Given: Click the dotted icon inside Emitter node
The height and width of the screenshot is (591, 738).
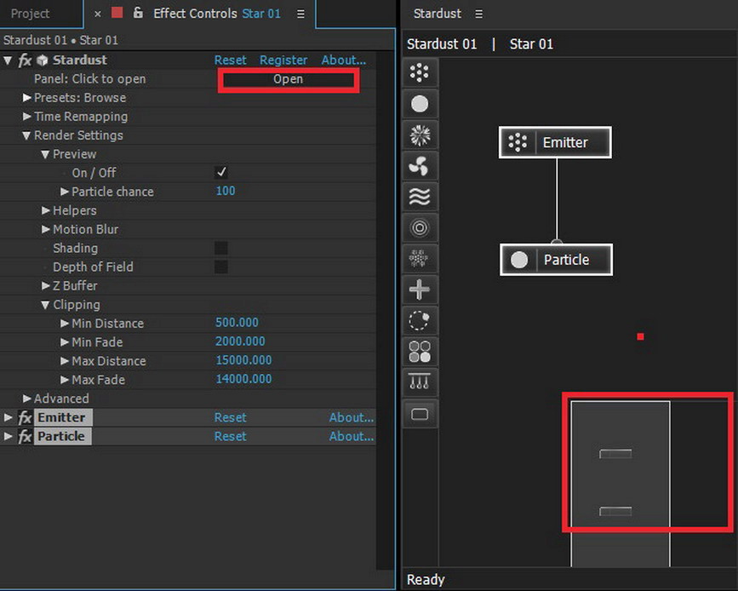Looking at the screenshot, I should tap(518, 142).
